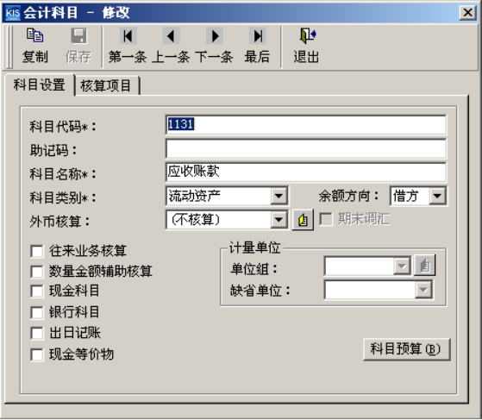The image size is (482, 420).
Task: Click the 科目名称 field containing 应收账款
Action: [x=305, y=172]
